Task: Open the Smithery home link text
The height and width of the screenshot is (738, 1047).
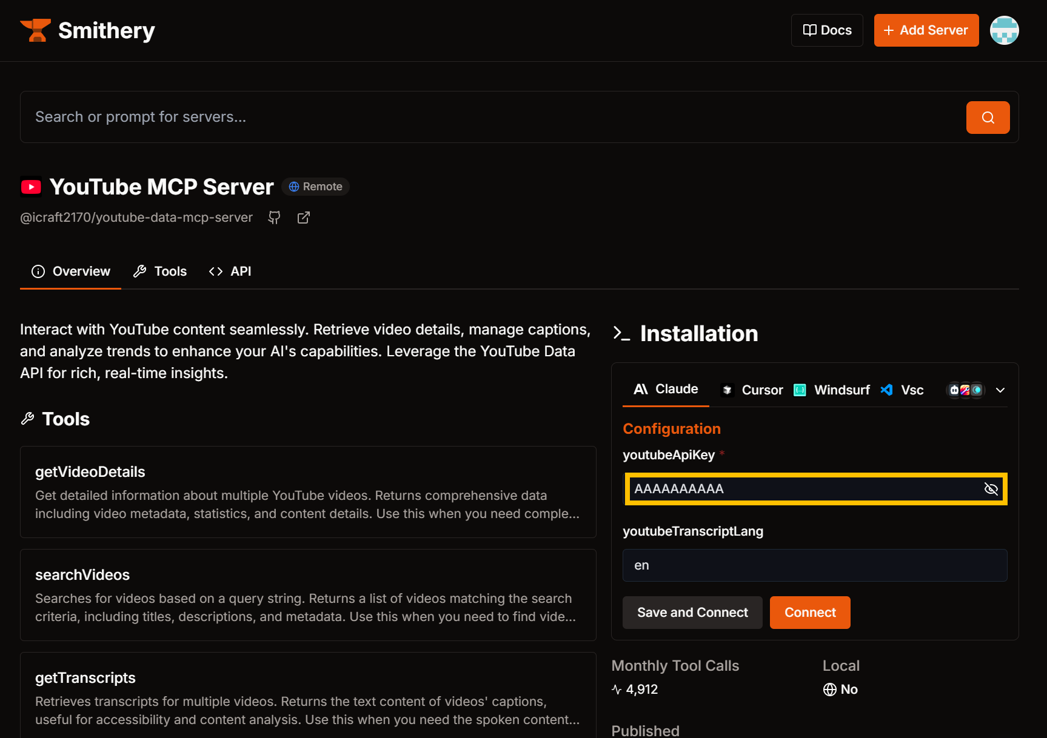Action: (x=107, y=30)
